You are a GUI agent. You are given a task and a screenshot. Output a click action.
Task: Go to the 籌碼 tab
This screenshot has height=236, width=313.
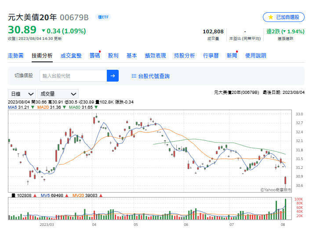coord(95,56)
